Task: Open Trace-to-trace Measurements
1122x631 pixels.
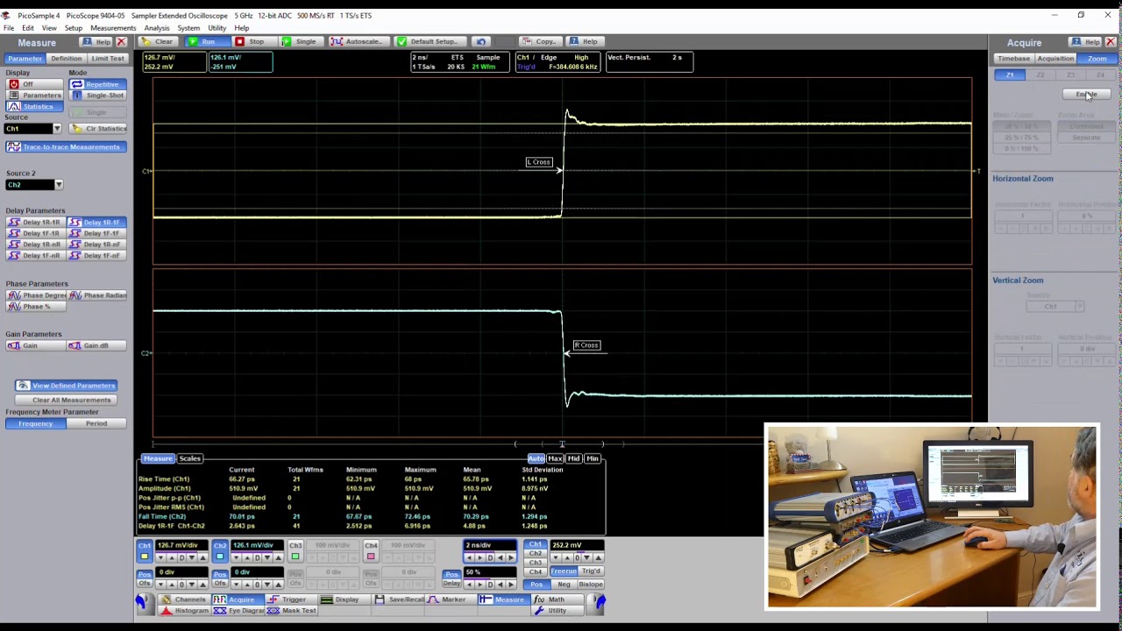Action: [66, 146]
